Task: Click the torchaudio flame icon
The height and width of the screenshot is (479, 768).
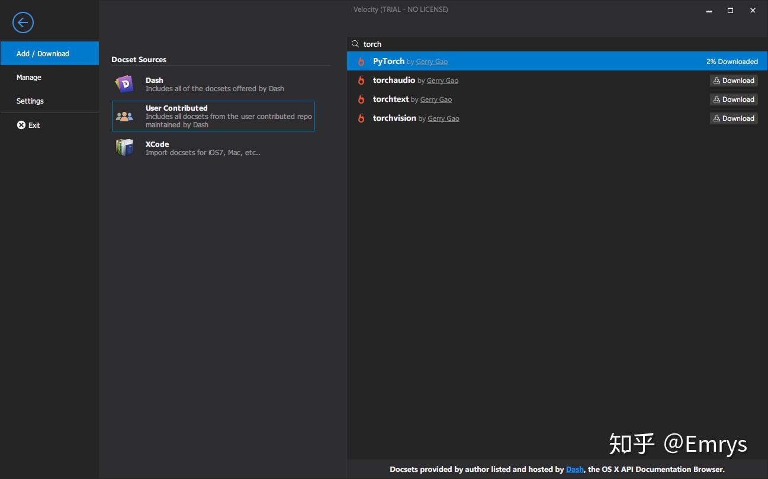Action: 361,81
